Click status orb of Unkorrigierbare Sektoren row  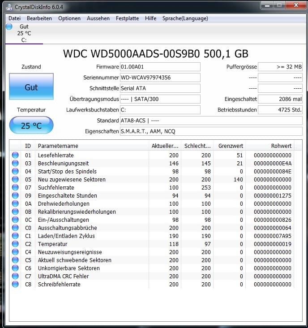click(x=15, y=268)
